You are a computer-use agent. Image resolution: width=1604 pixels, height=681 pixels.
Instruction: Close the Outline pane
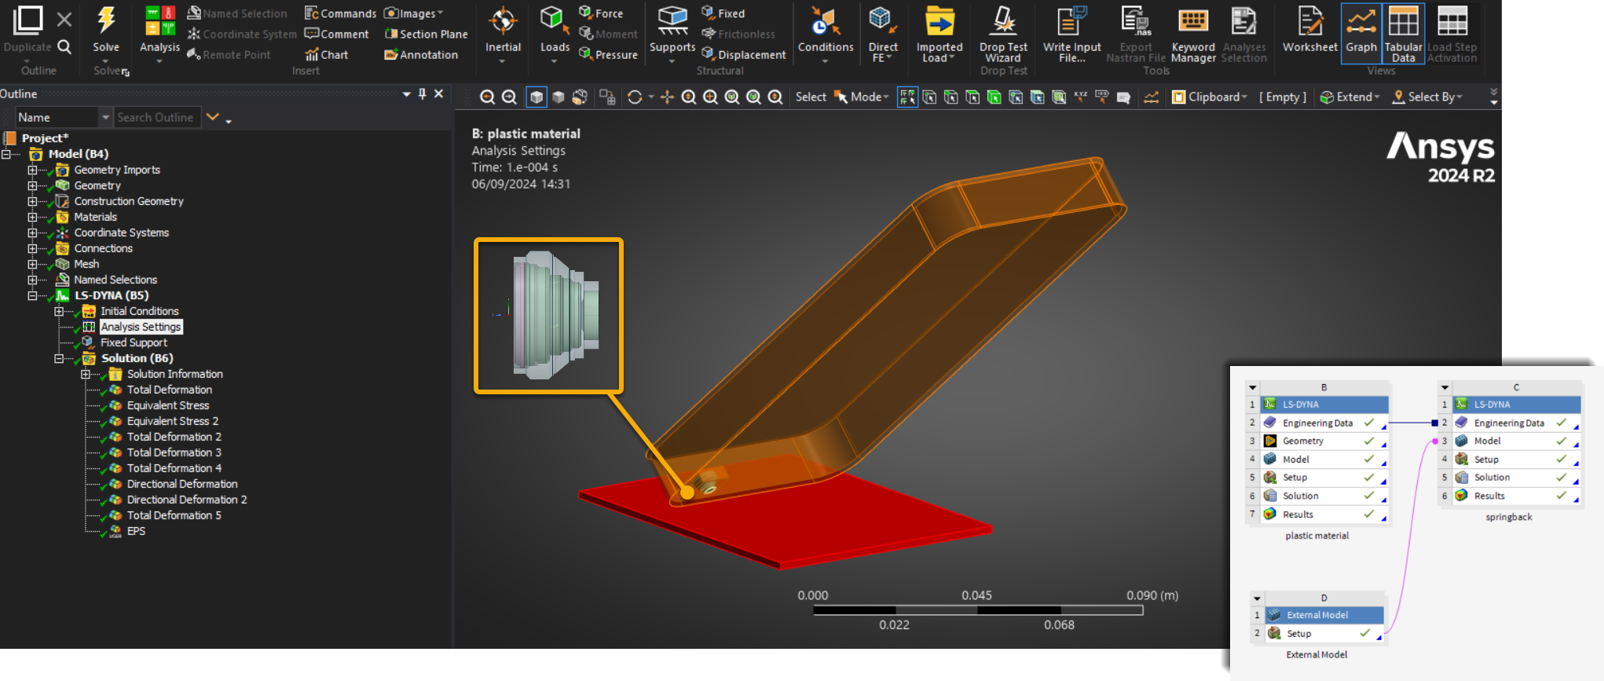(x=438, y=93)
